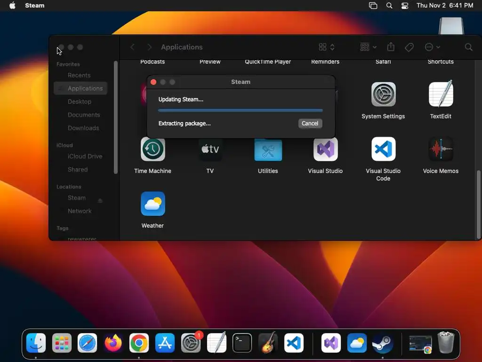Open the minimized Chrome window in the Dock
Viewport: 482px width, 362px height.
420,344
